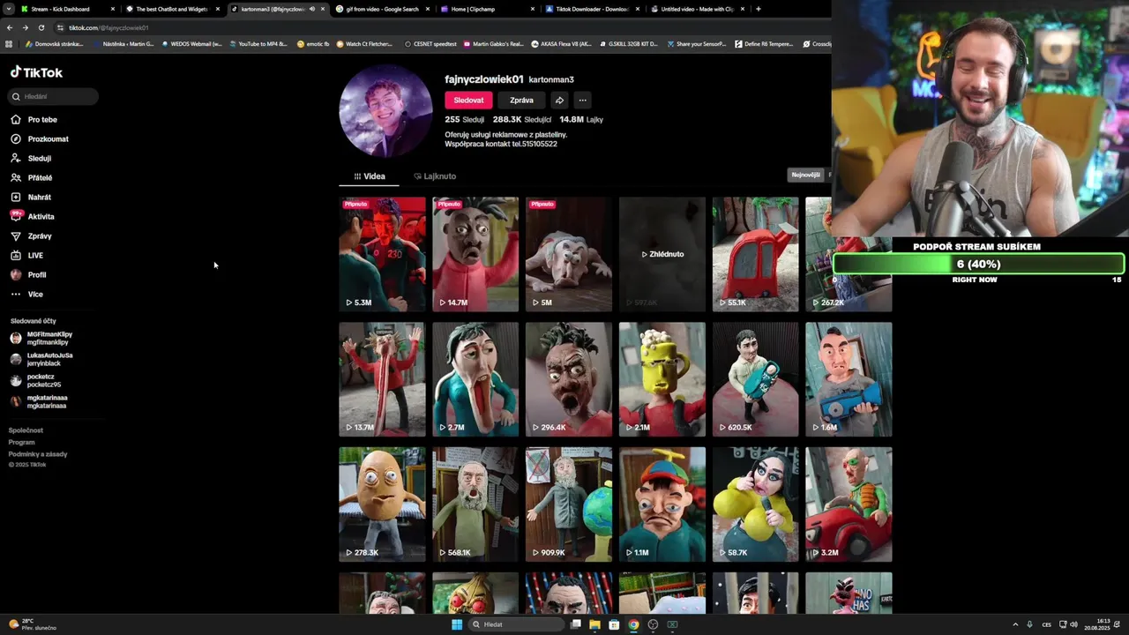Open Přátelé in sidebar
Viewport: 1129px width, 635px height.
tap(33, 178)
